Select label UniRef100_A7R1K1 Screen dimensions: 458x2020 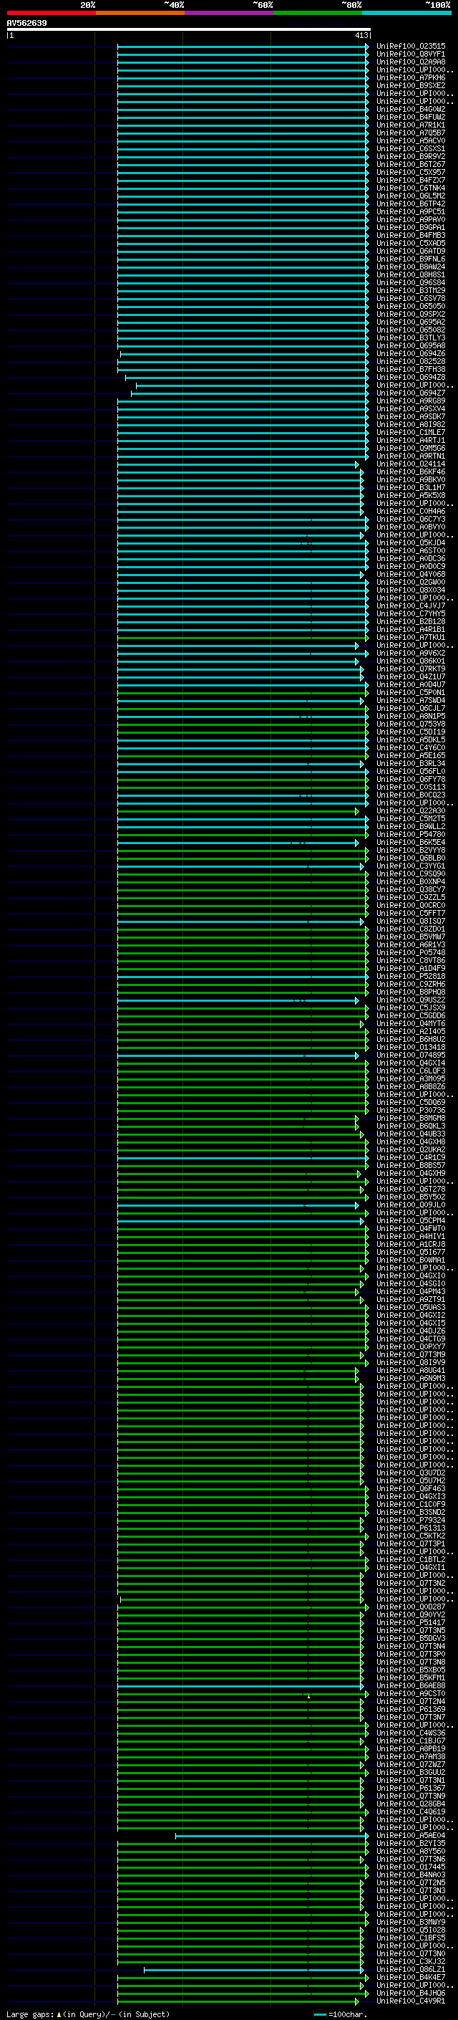(x=410, y=125)
